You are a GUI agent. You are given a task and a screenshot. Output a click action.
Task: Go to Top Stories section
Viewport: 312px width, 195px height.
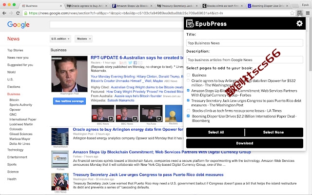tap(15, 50)
